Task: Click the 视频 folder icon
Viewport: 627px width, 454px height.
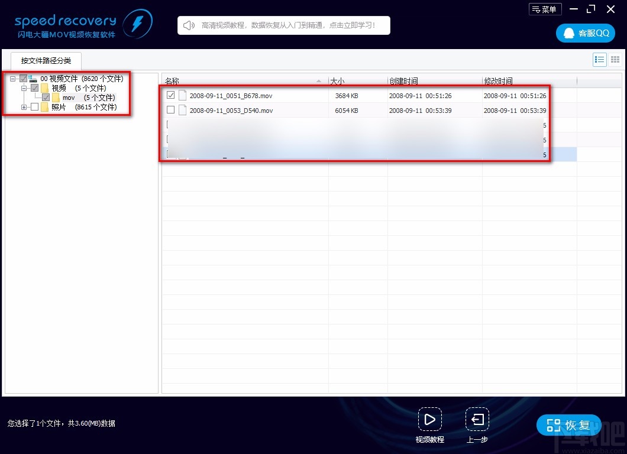Action: tap(44, 88)
